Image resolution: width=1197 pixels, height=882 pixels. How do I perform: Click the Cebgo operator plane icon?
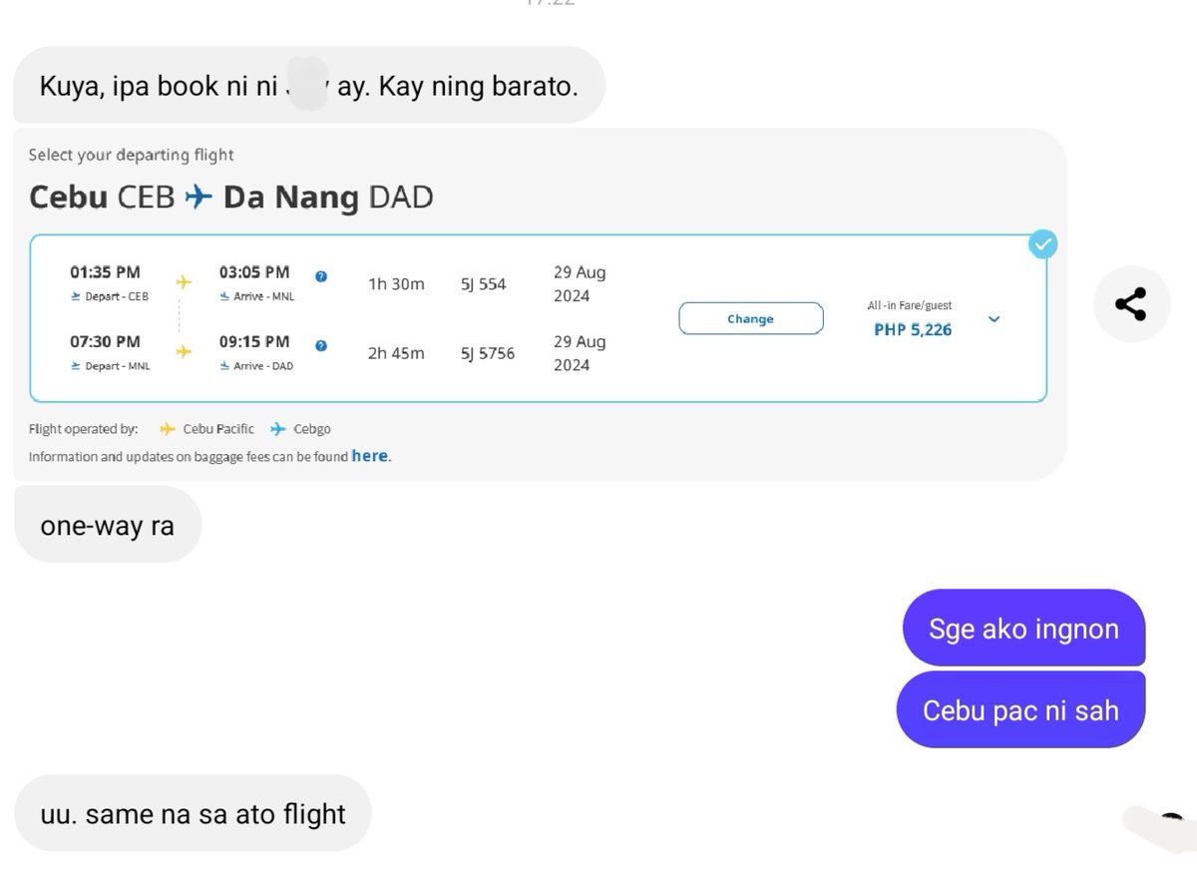point(278,429)
